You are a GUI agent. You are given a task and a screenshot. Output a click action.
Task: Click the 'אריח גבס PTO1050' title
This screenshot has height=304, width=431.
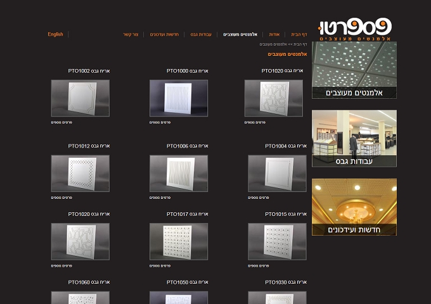187,282
